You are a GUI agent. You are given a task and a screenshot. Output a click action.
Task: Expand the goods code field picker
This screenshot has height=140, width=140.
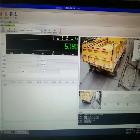38,65
